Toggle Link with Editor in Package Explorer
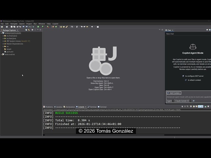211x158 pixels. pyautogui.click(x=29, y=30)
